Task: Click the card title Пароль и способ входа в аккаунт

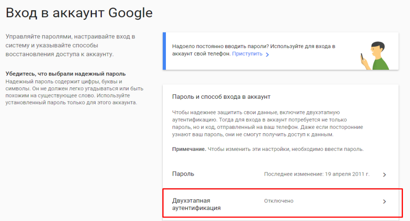Action: (x=221, y=96)
